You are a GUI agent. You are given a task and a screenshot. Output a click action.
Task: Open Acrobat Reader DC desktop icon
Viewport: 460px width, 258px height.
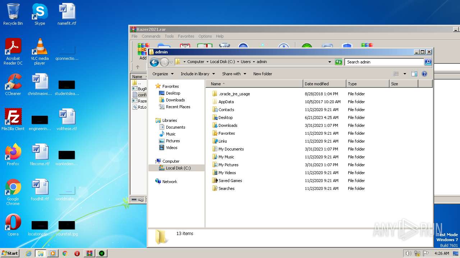(13, 52)
